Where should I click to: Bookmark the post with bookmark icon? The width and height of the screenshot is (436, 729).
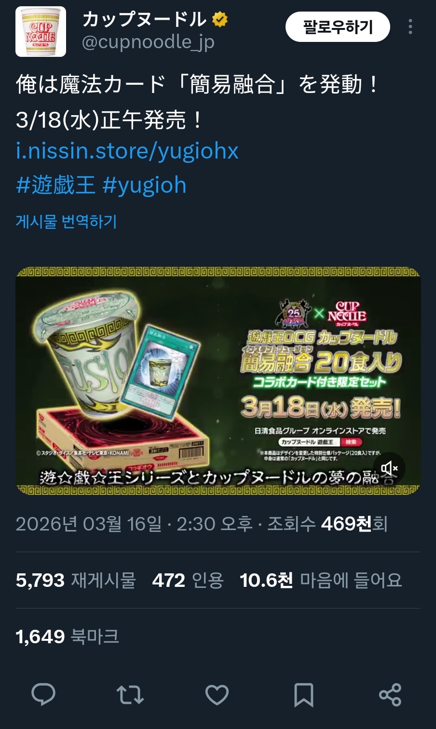[304, 695]
